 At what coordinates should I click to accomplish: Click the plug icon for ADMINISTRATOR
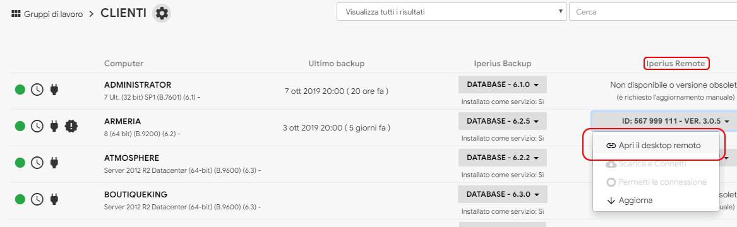(54, 89)
